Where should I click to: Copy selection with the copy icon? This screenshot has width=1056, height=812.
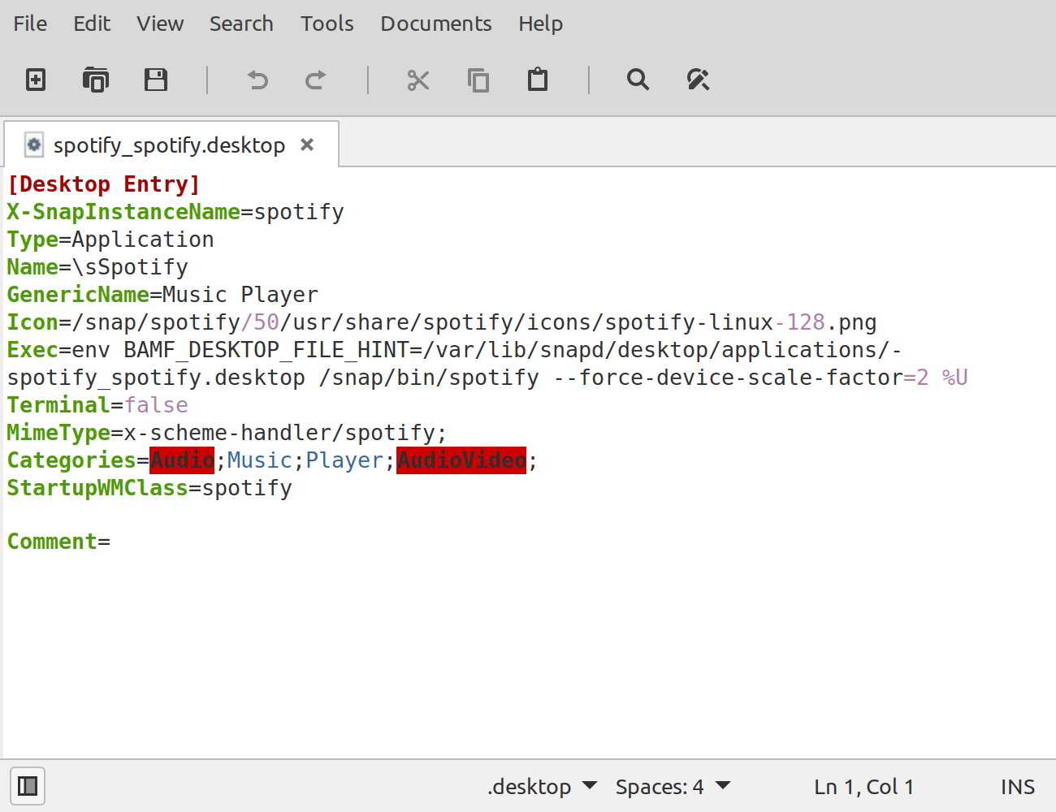pos(478,80)
